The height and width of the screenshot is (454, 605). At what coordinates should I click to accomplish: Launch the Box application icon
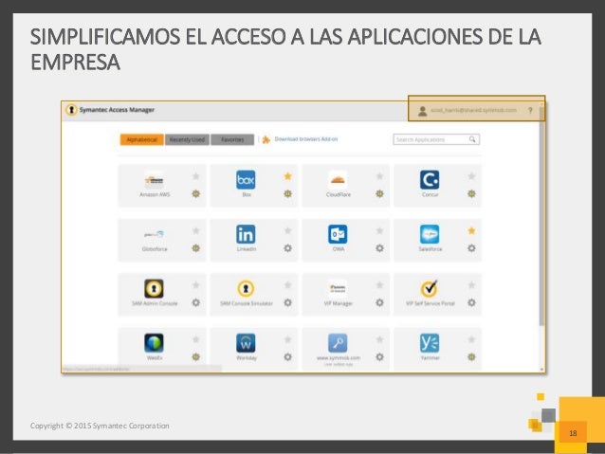[x=246, y=180]
